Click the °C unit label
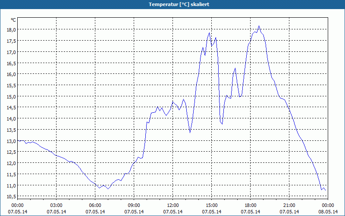 pyautogui.click(x=13, y=20)
